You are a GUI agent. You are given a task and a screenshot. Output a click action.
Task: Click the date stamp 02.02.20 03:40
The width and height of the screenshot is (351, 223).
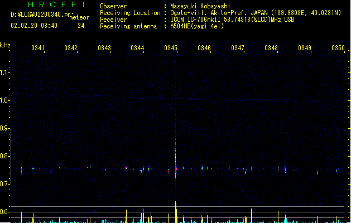coord(34,26)
